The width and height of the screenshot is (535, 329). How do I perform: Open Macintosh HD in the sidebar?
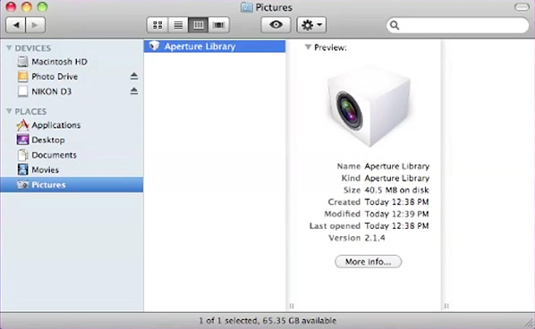pyautogui.click(x=72, y=62)
